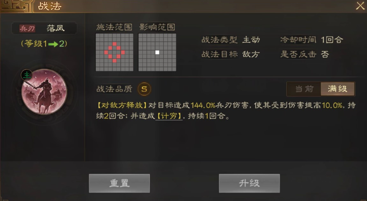
Task: Click the 重置 reset button
Action: (x=120, y=183)
